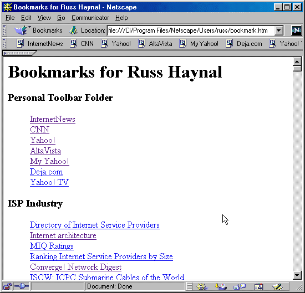The width and height of the screenshot is (305, 293).
Task: Collapse the Personal Toolbar using its left handle
Action: click(x=4, y=44)
